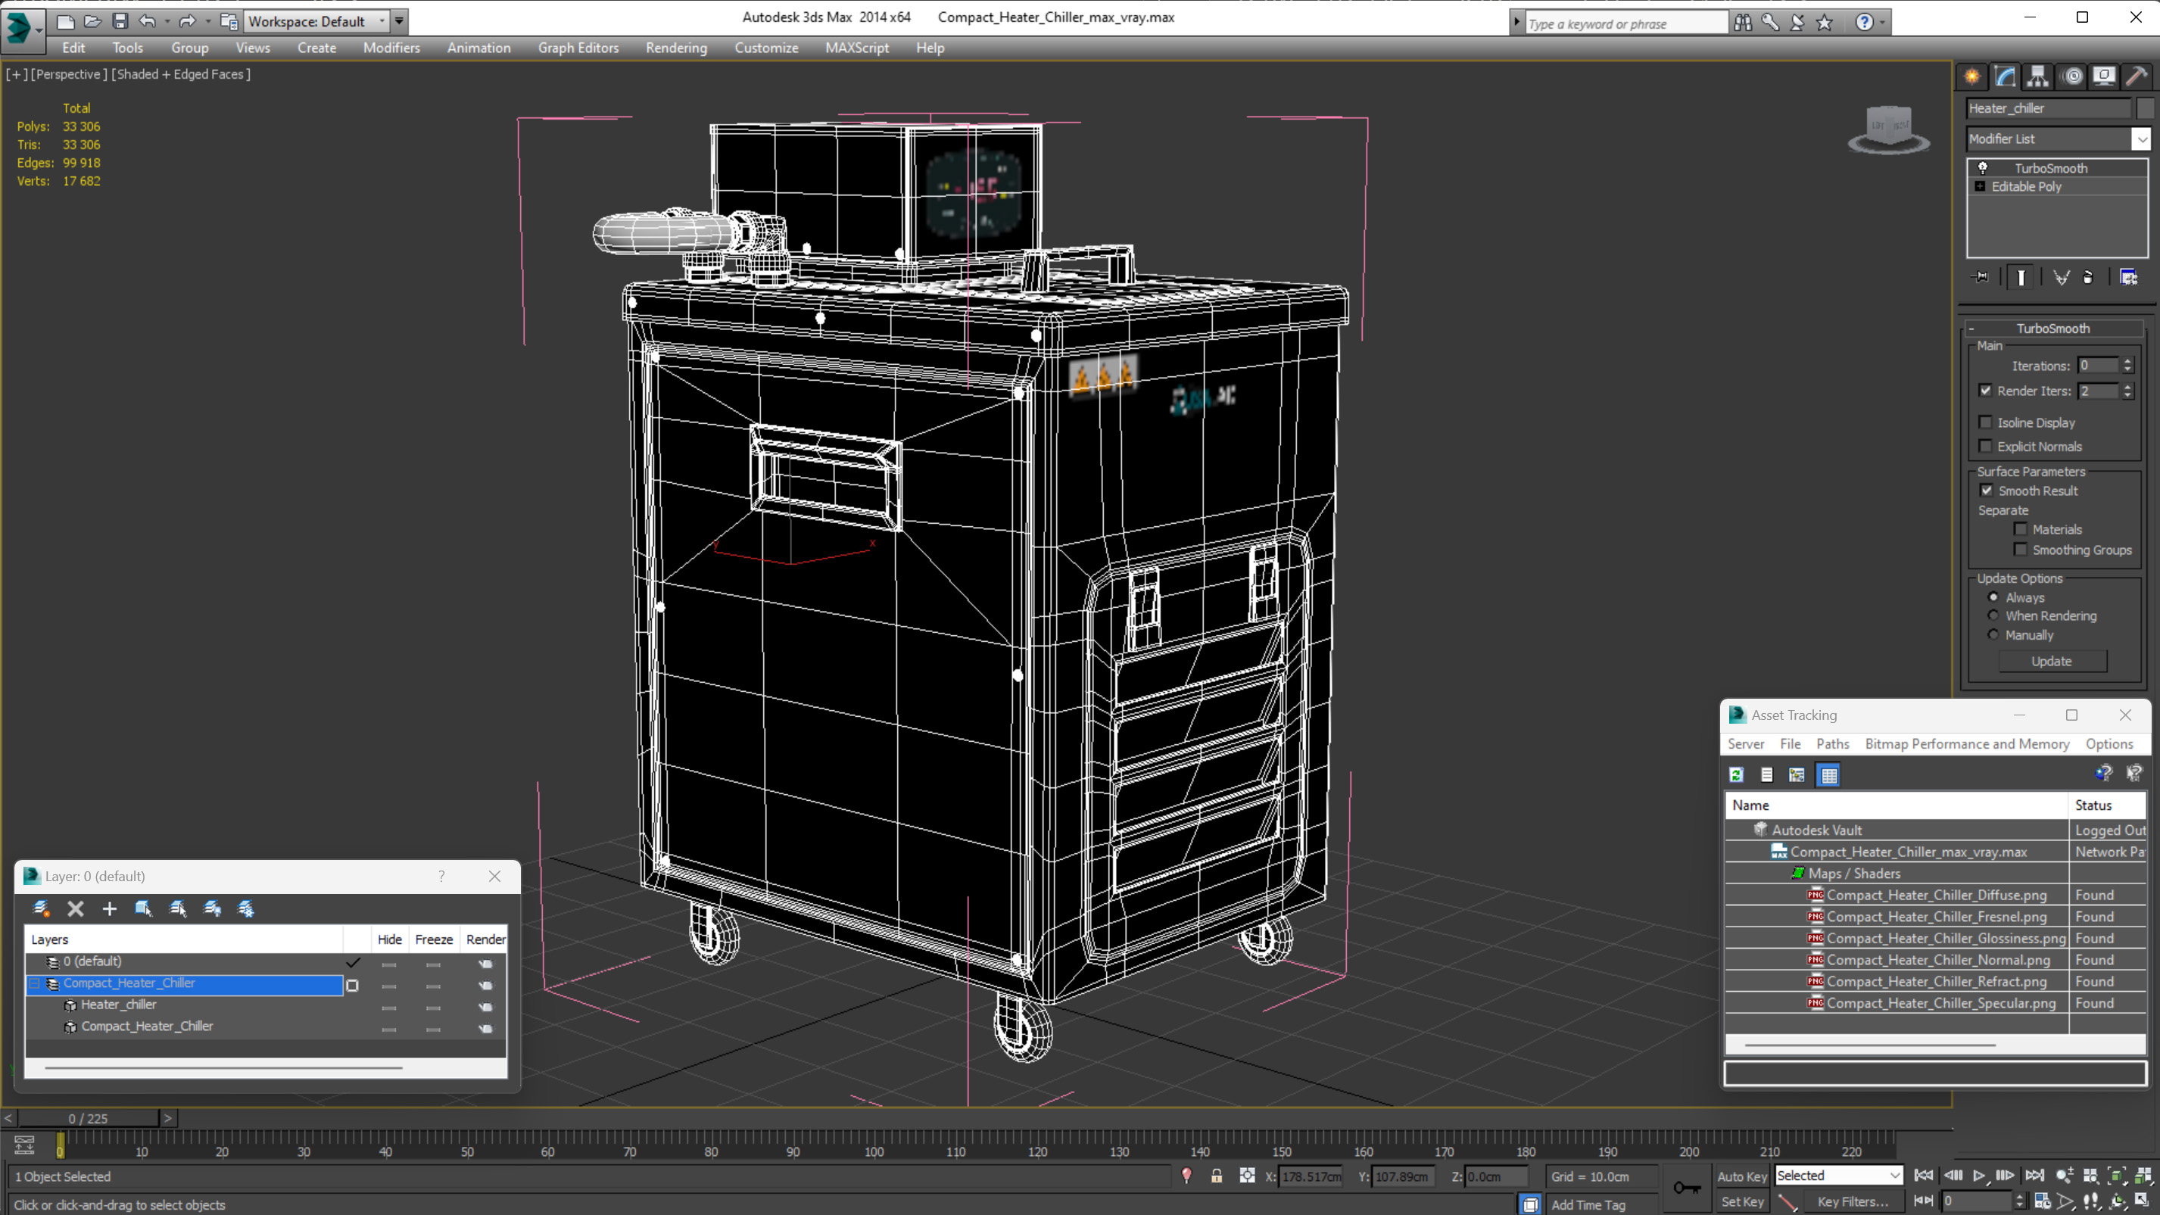Toggle Smooth Result checkbox
Screen dimensions: 2160x1215
[1987, 491]
